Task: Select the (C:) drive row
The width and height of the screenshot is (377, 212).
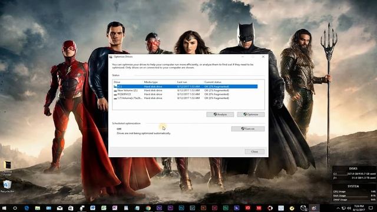Action: pos(185,87)
